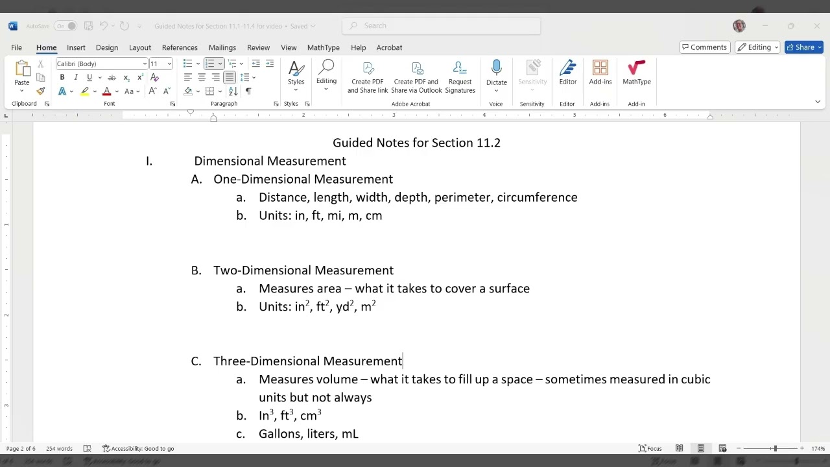Click the Share button
This screenshot has height=467, width=830.
tap(804, 47)
